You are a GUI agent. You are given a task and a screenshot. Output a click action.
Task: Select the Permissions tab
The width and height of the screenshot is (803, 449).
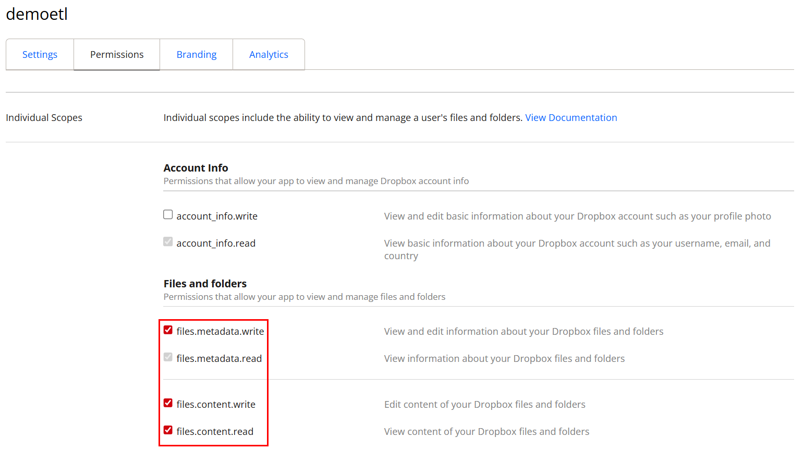coord(116,54)
